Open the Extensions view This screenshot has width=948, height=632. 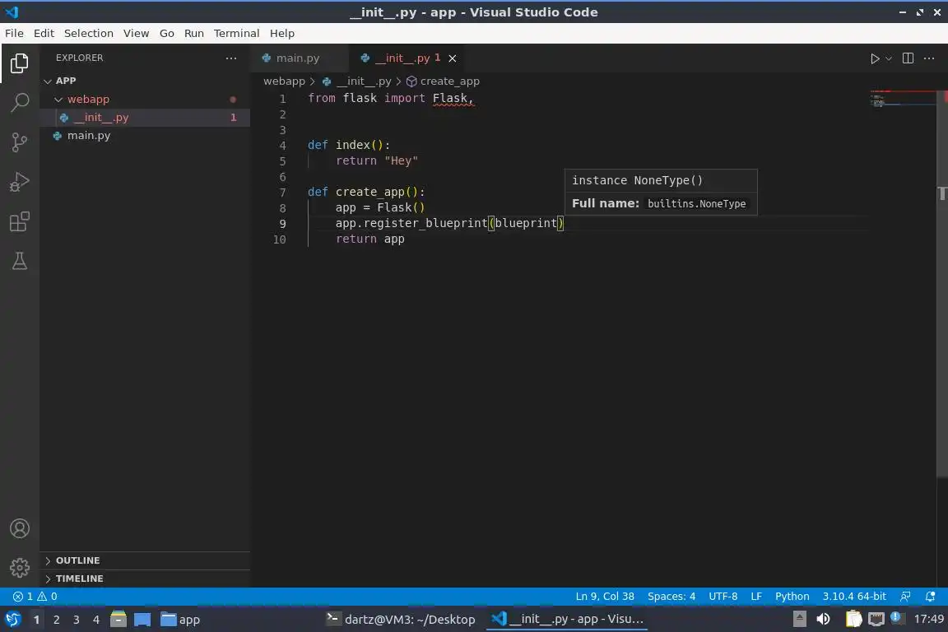(20, 222)
